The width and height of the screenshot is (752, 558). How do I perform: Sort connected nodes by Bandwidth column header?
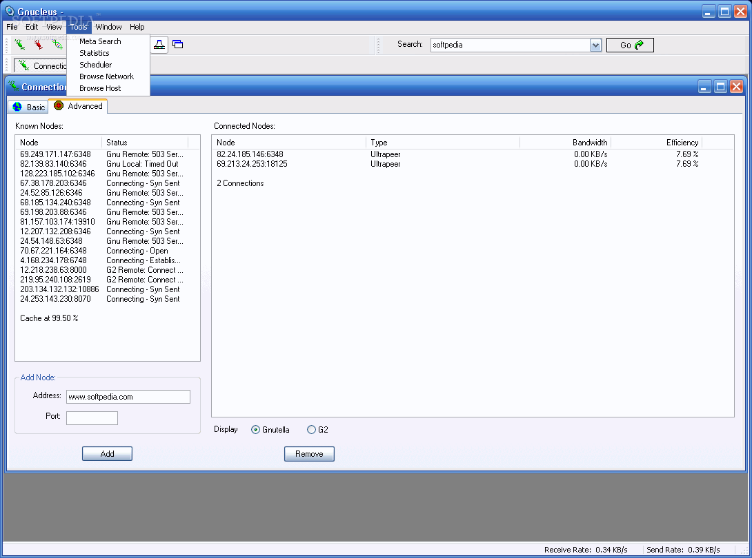click(565, 142)
